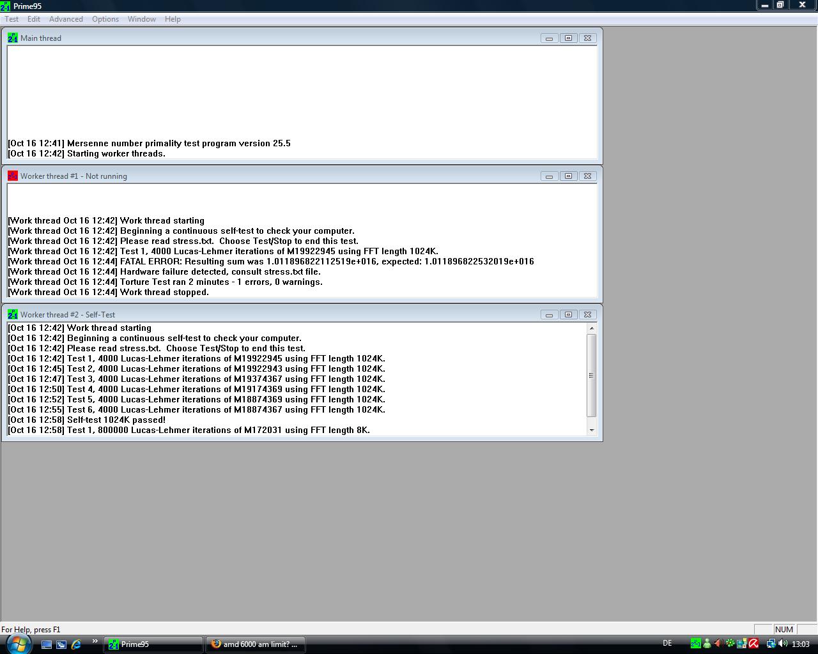Click the Windows Start button
Image resolution: width=818 pixels, height=654 pixels.
[x=17, y=643]
